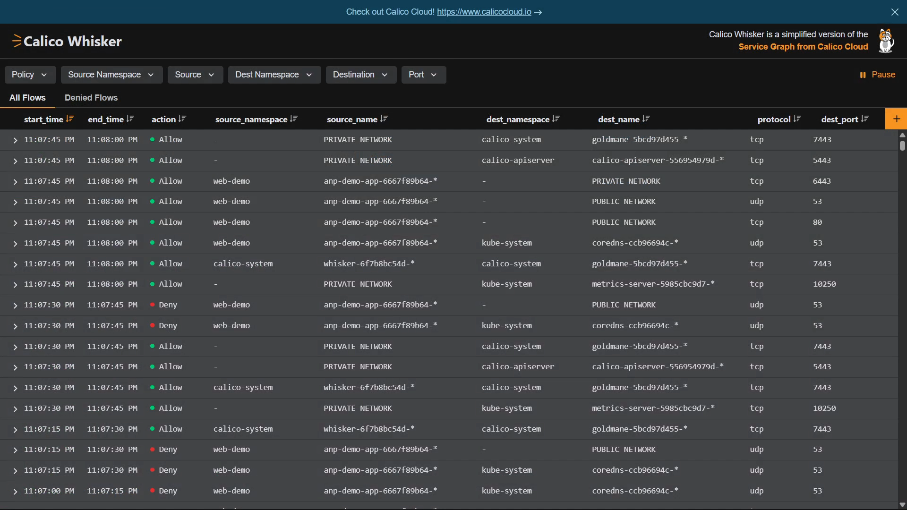The image size is (907, 510).
Task: Sort by dest_name column icon
Action: (x=646, y=119)
